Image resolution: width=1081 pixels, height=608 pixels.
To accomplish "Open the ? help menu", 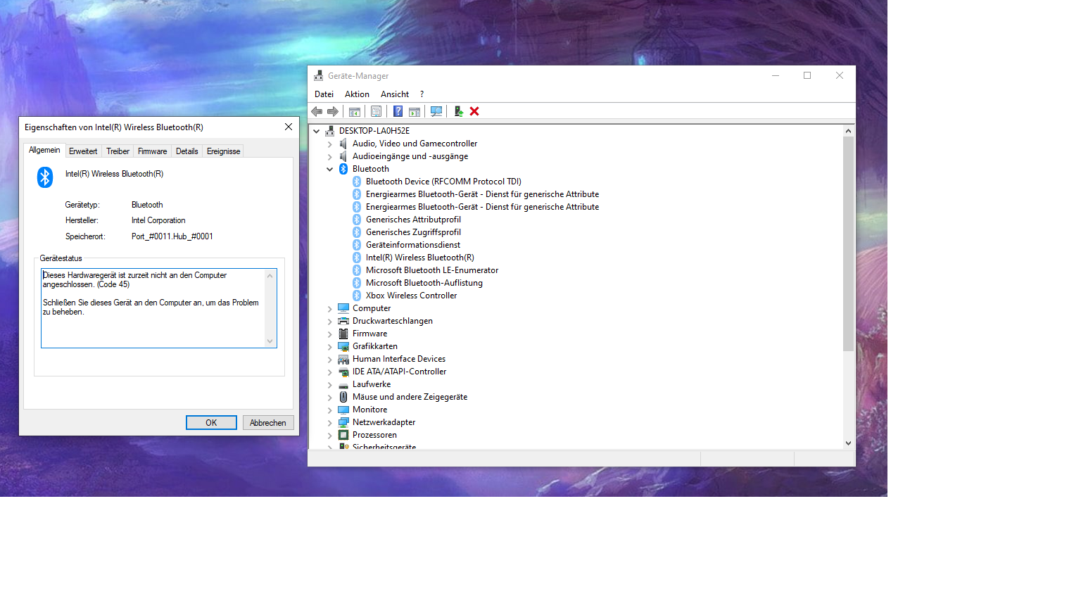I will pos(422,94).
